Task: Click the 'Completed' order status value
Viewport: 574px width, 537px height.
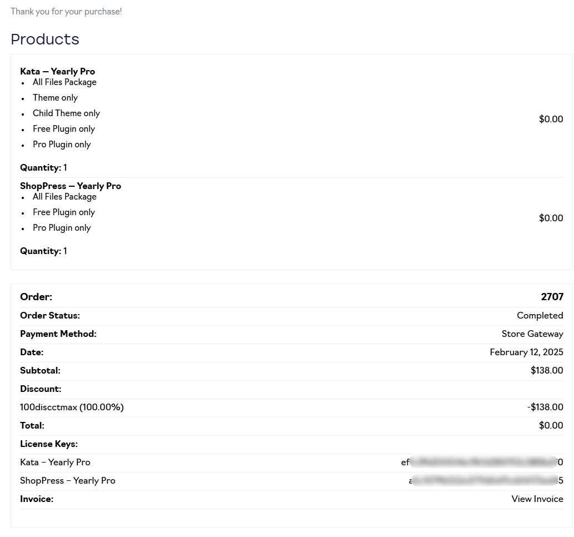Action: point(540,315)
